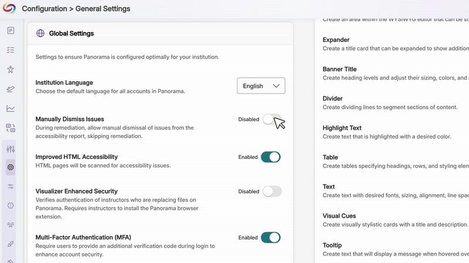469x263 pixels.
Task: Click the Institution Language label
Action: click(64, 82)
